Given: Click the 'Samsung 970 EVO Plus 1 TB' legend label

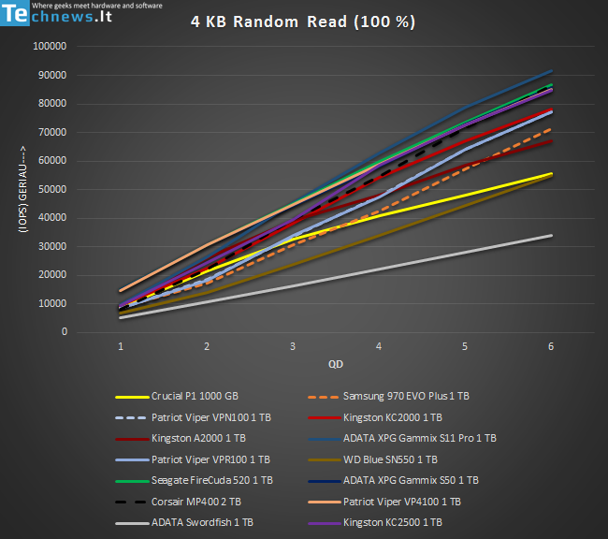Looking at the screenshot, I should coord(406,396).
